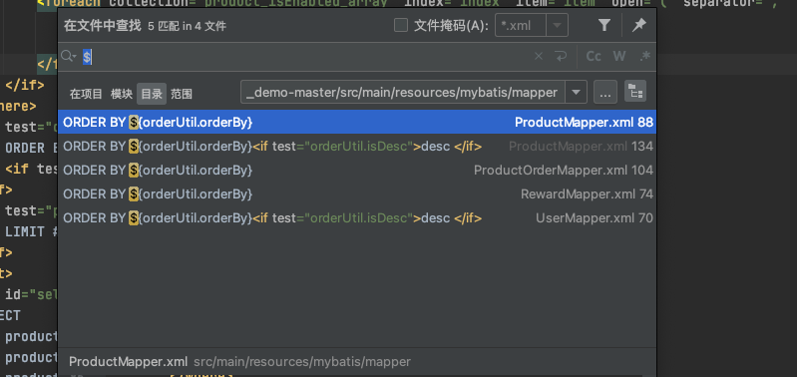797x377 pixels.
Task: Enable the file mask checkbox
Action: [x=401, y=25]
